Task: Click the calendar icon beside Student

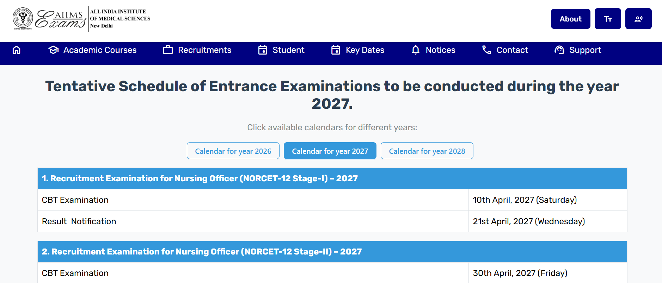Action: point(263,50)
